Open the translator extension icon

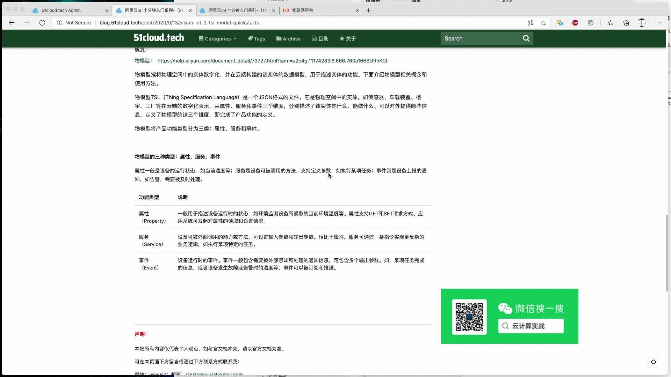560,23
